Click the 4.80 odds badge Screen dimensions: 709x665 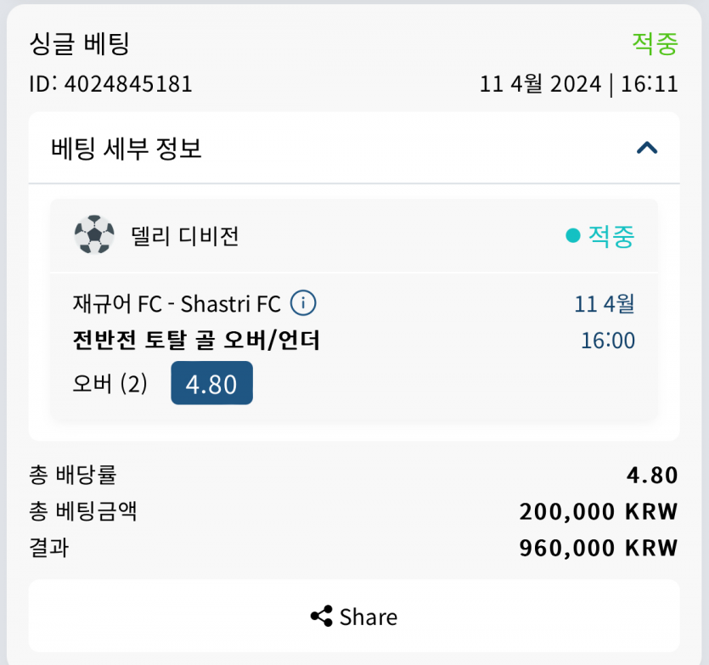[211, 384]
